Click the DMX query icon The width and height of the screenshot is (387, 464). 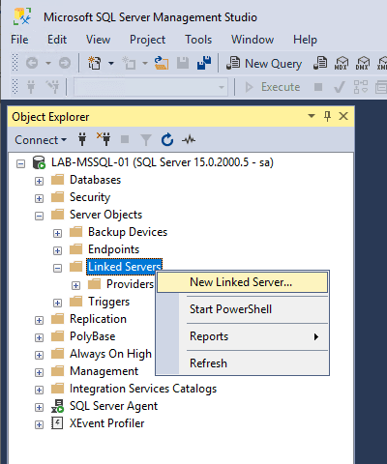coord(363,63)
